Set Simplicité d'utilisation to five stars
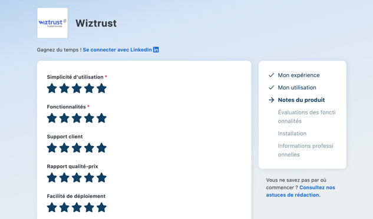The image size is (373, 219). tap(101, 88)
